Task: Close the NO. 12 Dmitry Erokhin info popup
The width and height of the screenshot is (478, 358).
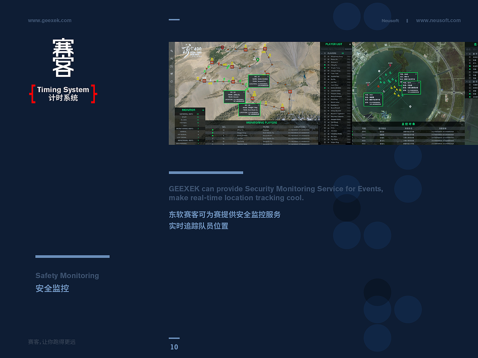Action: coord(268,76)
